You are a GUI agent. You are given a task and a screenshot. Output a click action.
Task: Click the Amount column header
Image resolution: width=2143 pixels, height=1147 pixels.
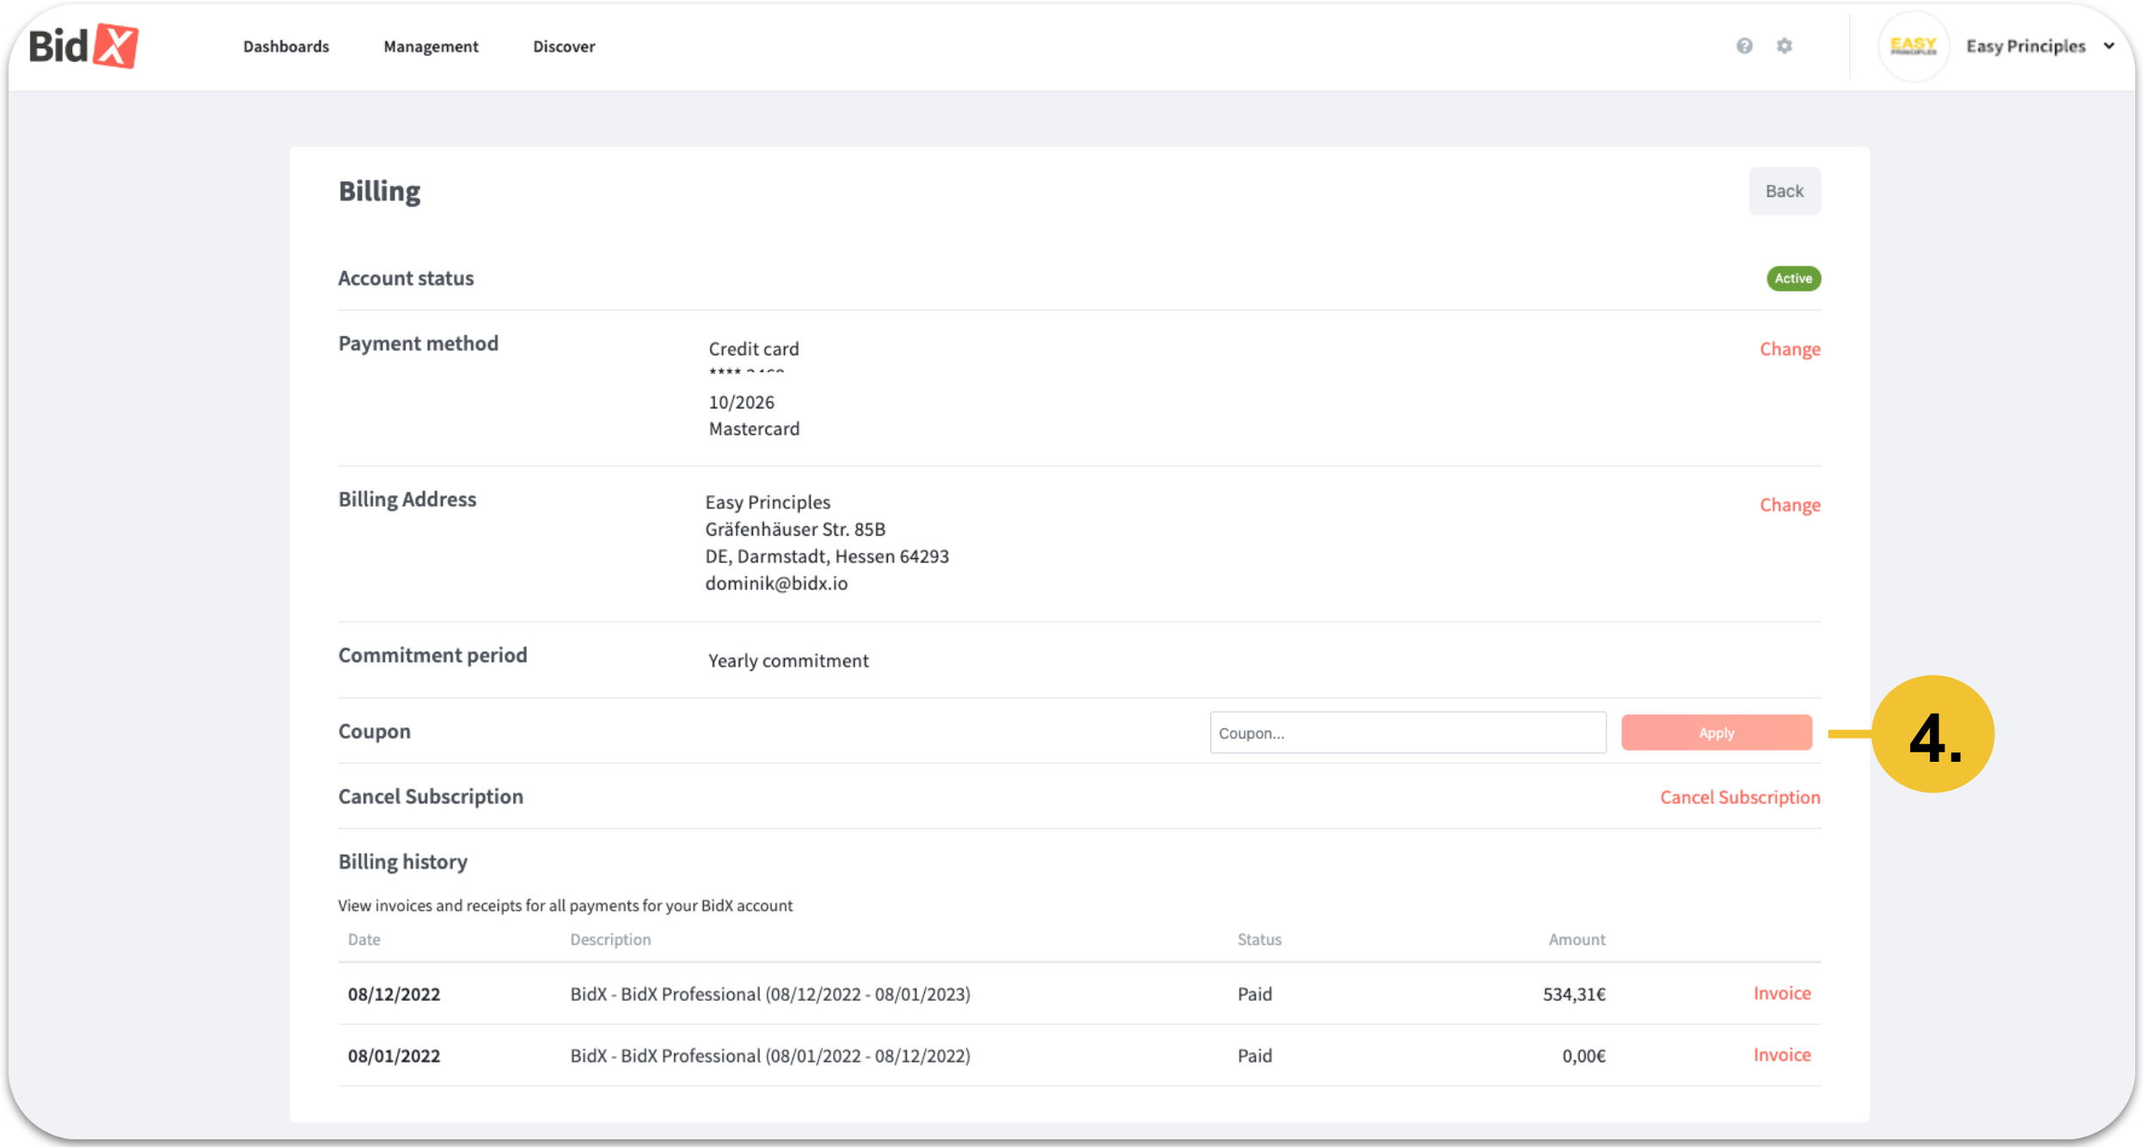pos(1577,939)
